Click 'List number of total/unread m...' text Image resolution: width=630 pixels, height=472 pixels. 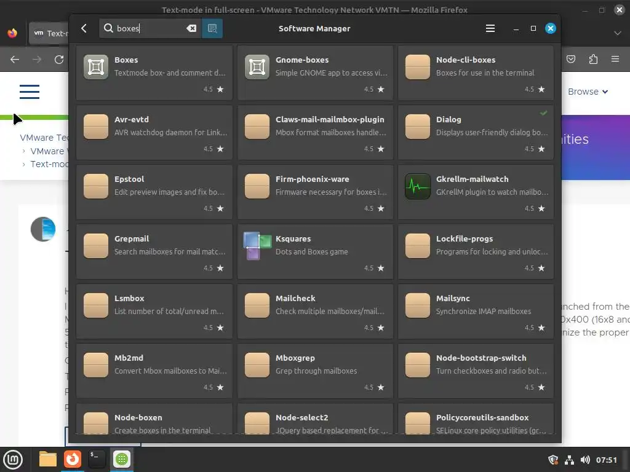169,311
